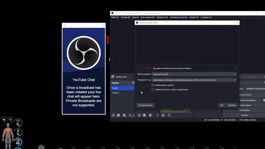Open the Сервис menu
The width and height of the screenshot is (265, 149).
click(194, 17)
